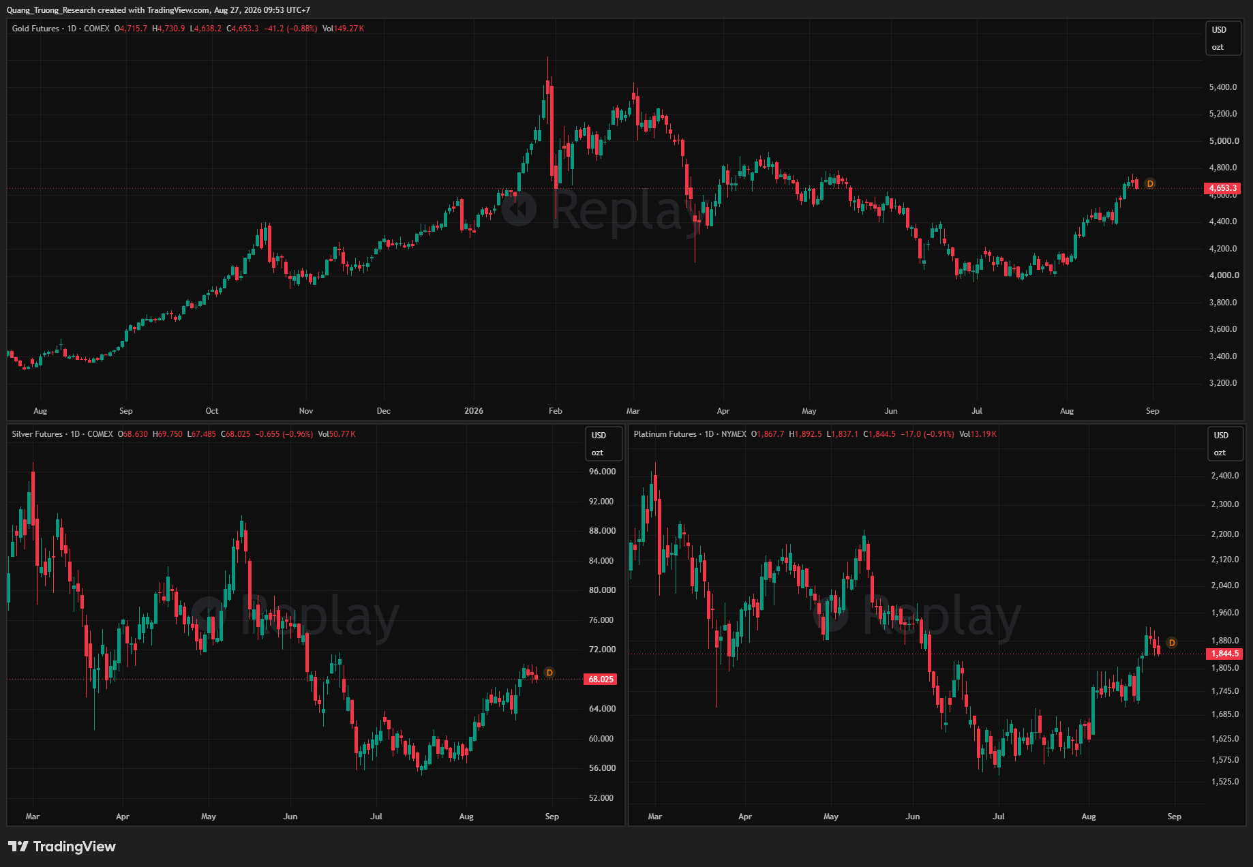1253x867 pixels.
Task: Click the 60.000 price axis label
Action: click(x=601, y=739)
